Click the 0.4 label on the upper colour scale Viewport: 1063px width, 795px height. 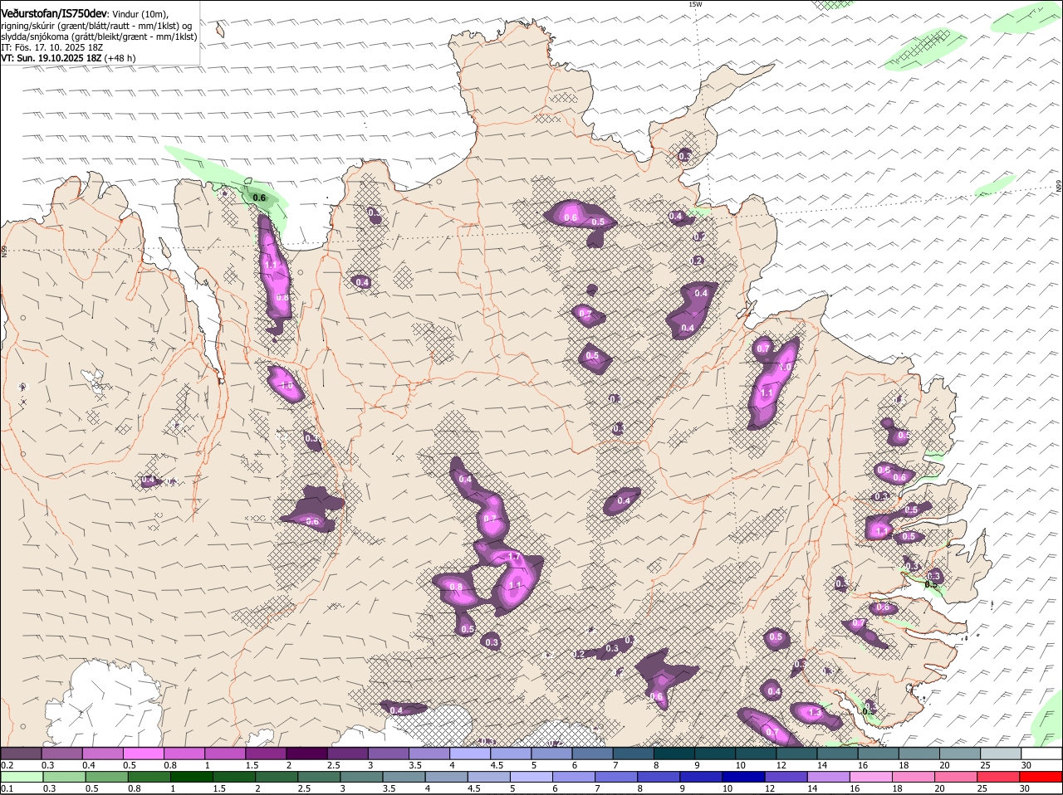[x=89, y=765]
